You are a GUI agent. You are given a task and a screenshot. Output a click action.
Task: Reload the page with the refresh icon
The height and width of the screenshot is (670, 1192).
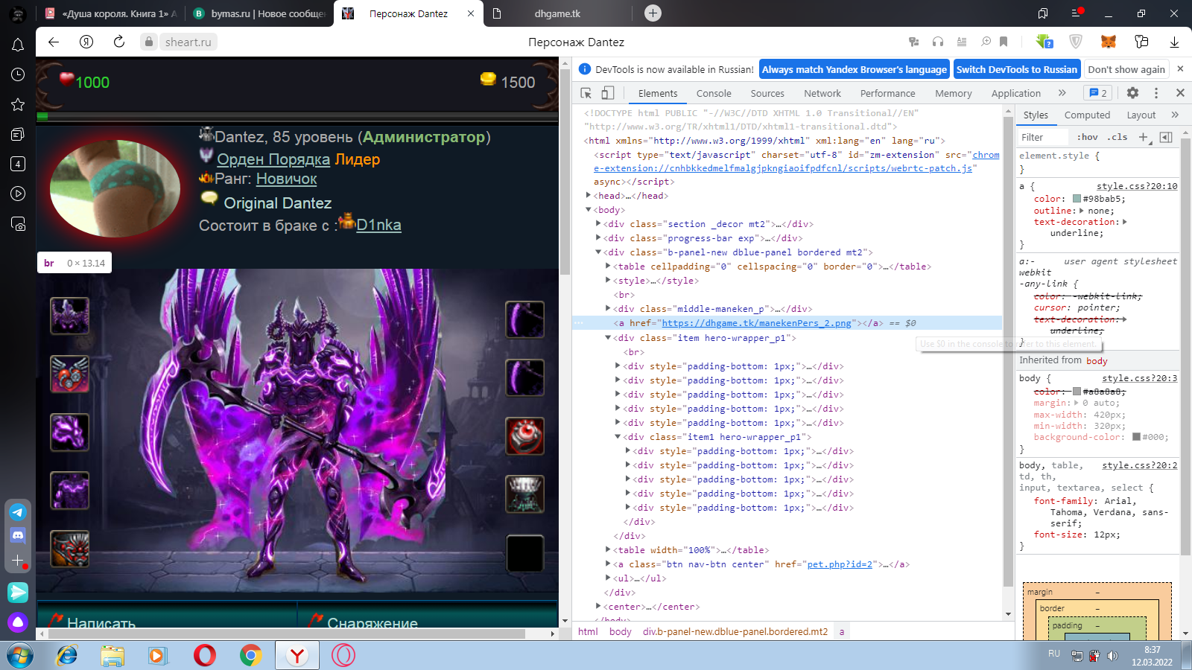(119, 42)
